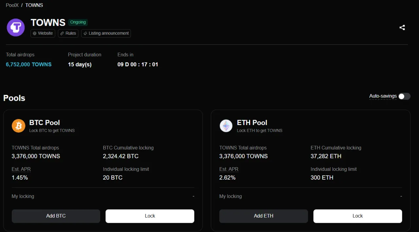The image size is (419, 232).
Task: Open the Rules page
Action: pyautogui.click(x=68, y=33)
